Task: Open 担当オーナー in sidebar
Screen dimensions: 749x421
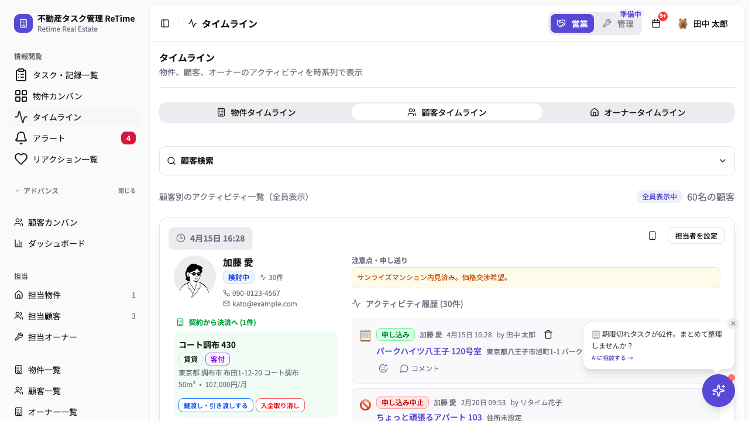Action: click(x=75, y=337)
